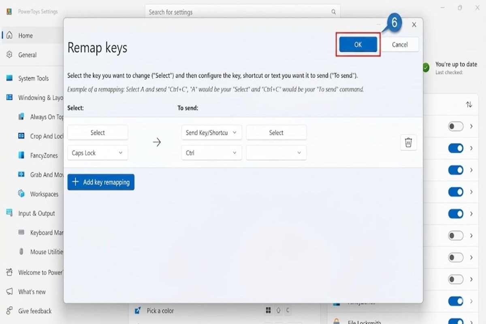
Task: Delete the Caps Lock remapping with trash icon
Action: (x=408, y=143)
